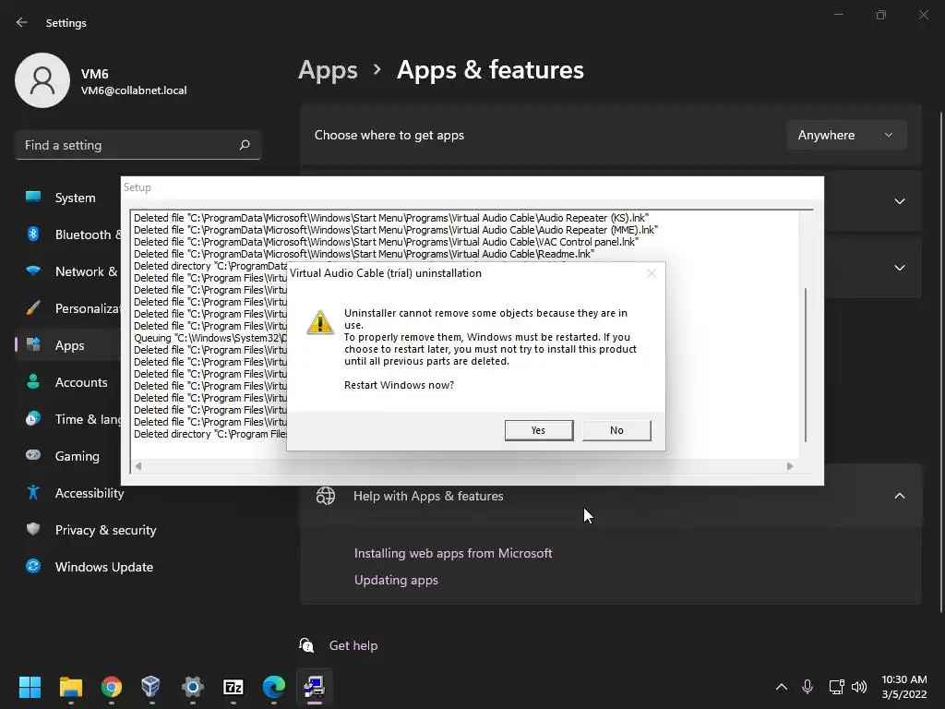
Task: Click the network tray icon
Action: coord(836,687)
